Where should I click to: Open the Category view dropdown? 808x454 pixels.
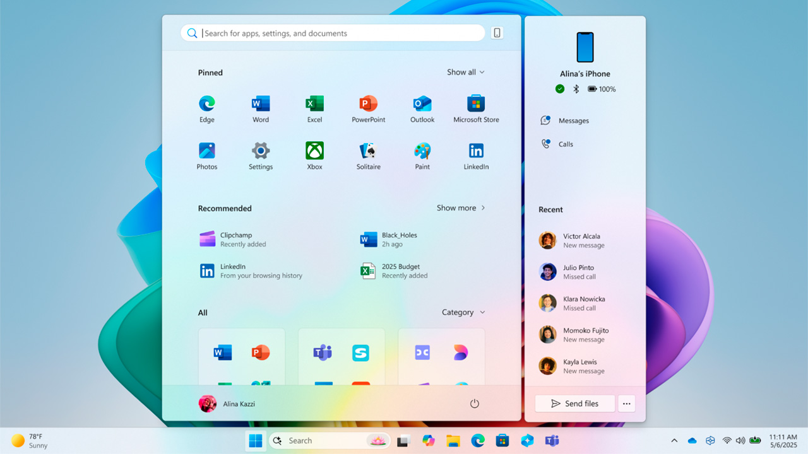(463, 312)
